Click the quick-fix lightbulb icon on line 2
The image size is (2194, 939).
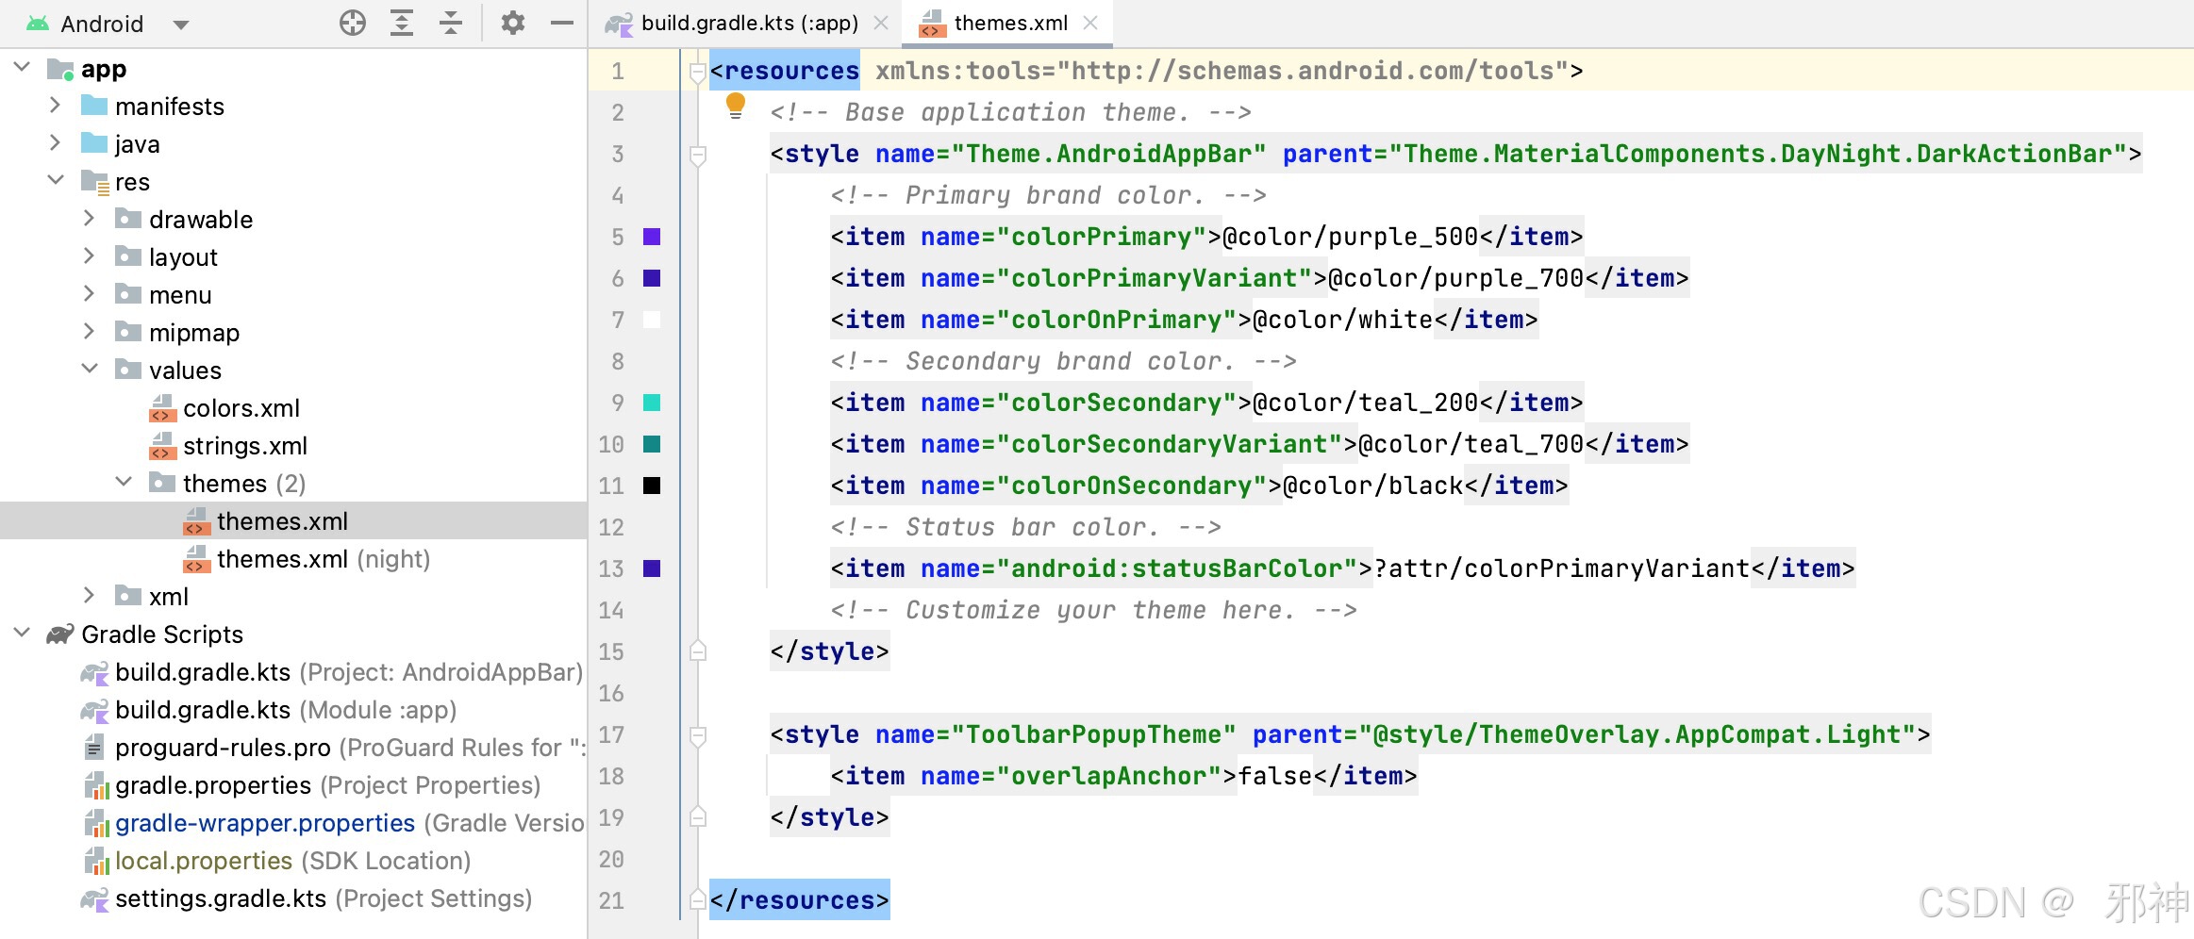[736, 106]
